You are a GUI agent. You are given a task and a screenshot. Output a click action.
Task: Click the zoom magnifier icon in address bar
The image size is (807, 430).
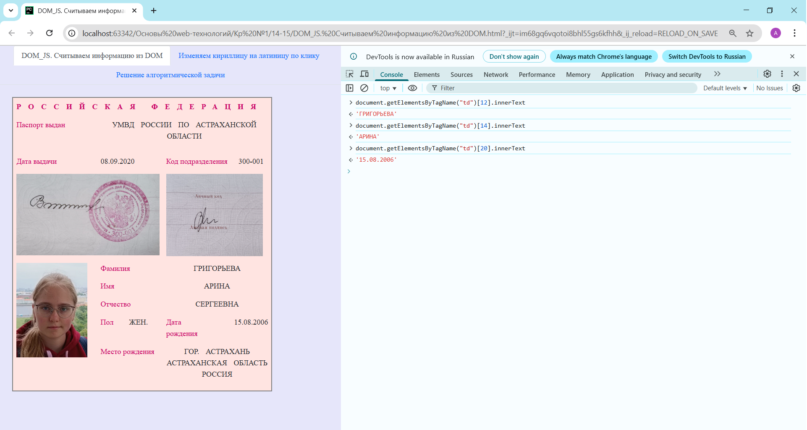tap(733, 33)
